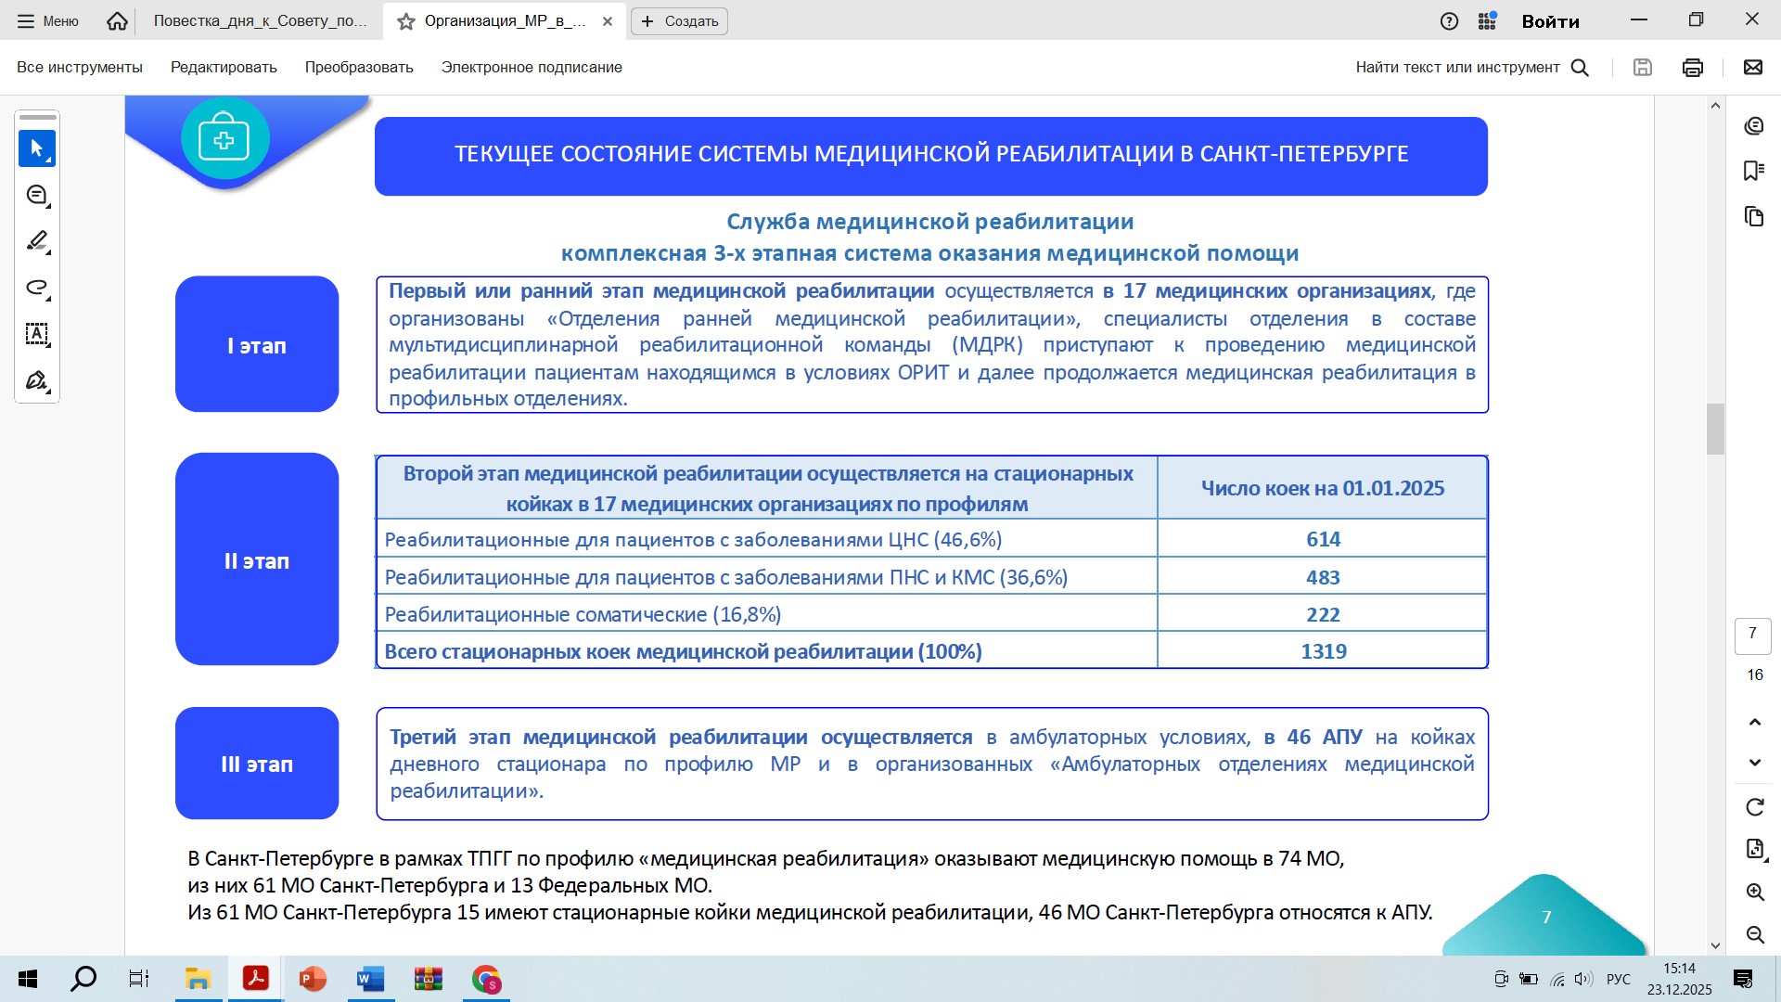Open the fill and sign tool

click(x=37, y=380)
